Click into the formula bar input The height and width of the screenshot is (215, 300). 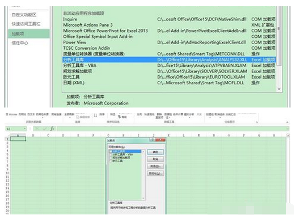point(172,129)
